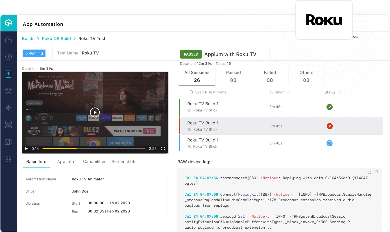Click the bookmark icon in the TV screen

pos(51,118)
